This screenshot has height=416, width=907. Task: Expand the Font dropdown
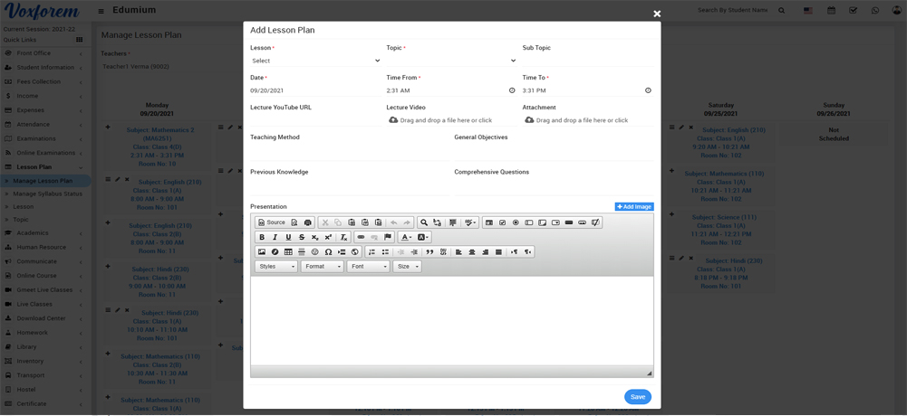coord(368,267)
